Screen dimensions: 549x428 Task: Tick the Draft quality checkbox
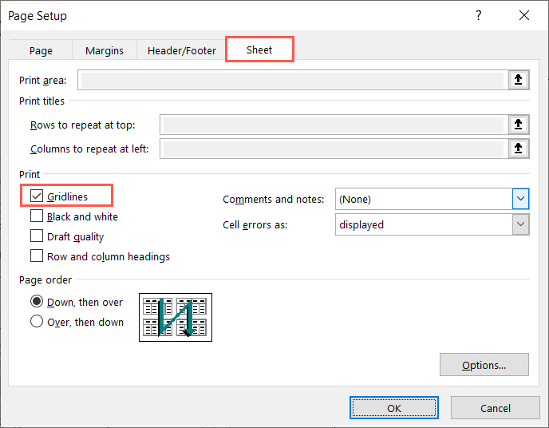(37, 236)
